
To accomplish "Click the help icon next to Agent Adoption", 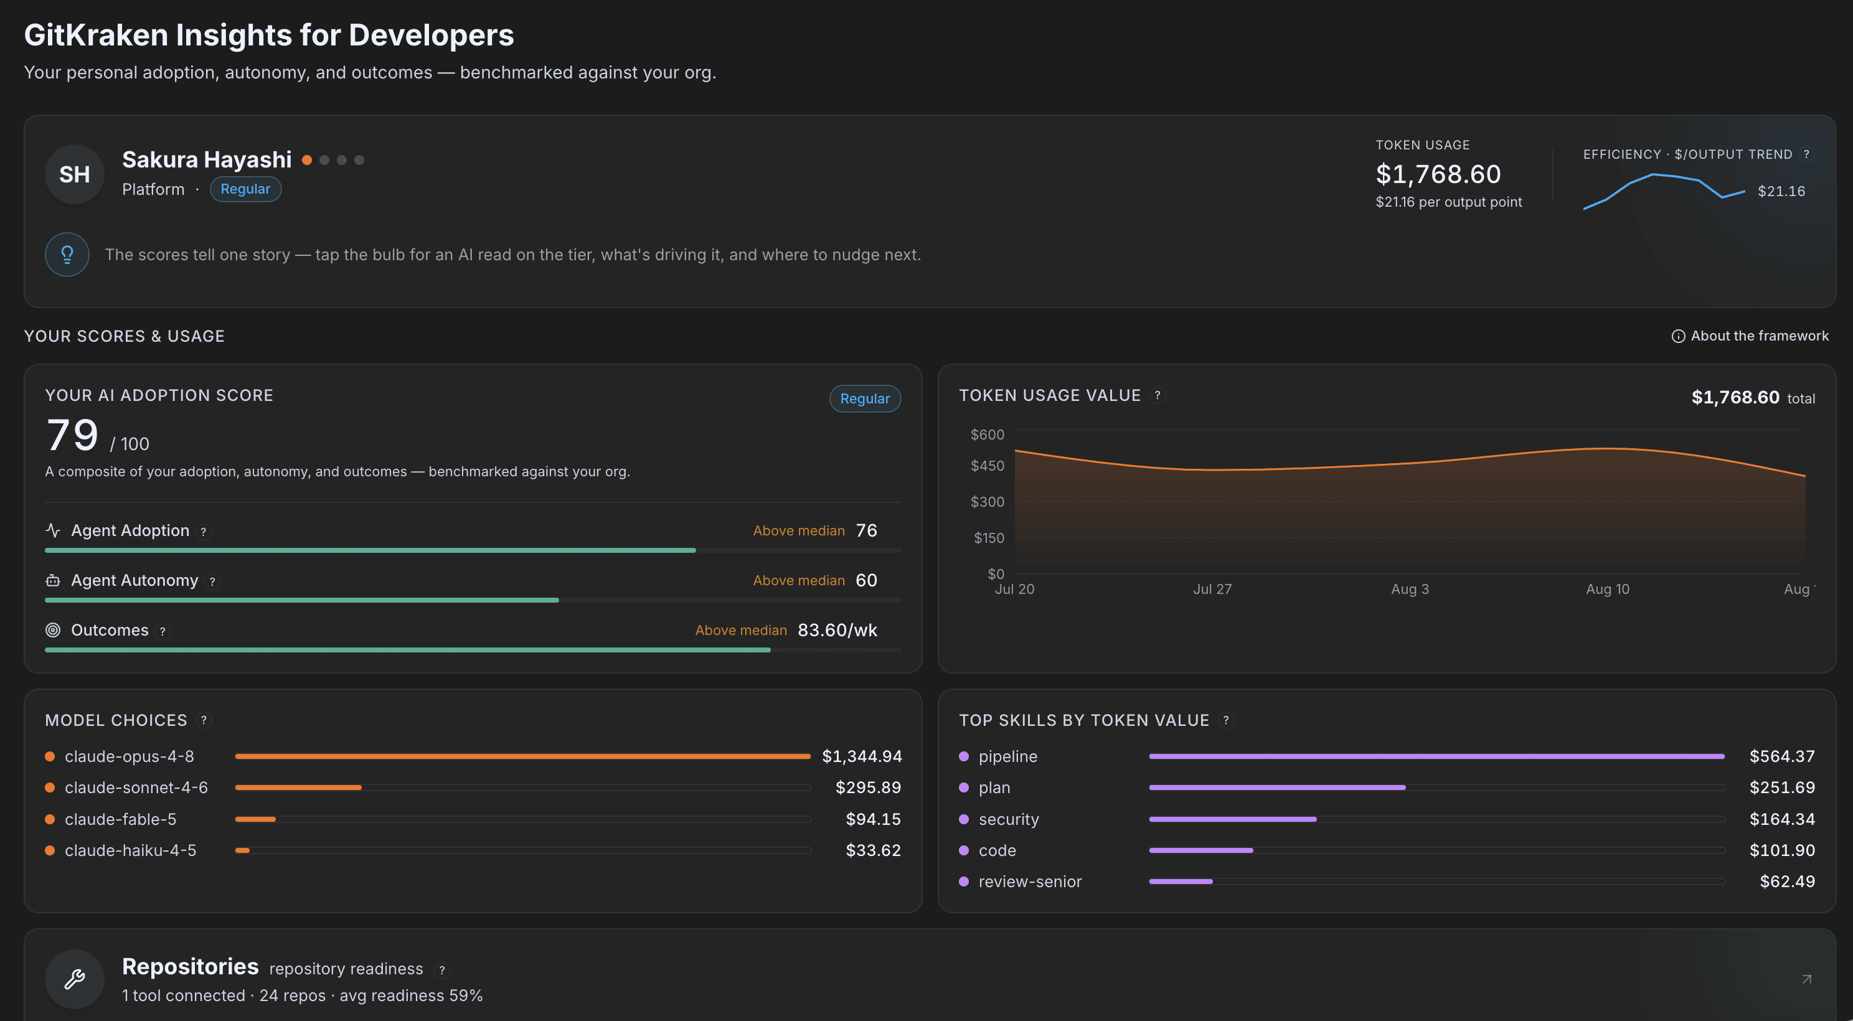I will tap(204, 532).
